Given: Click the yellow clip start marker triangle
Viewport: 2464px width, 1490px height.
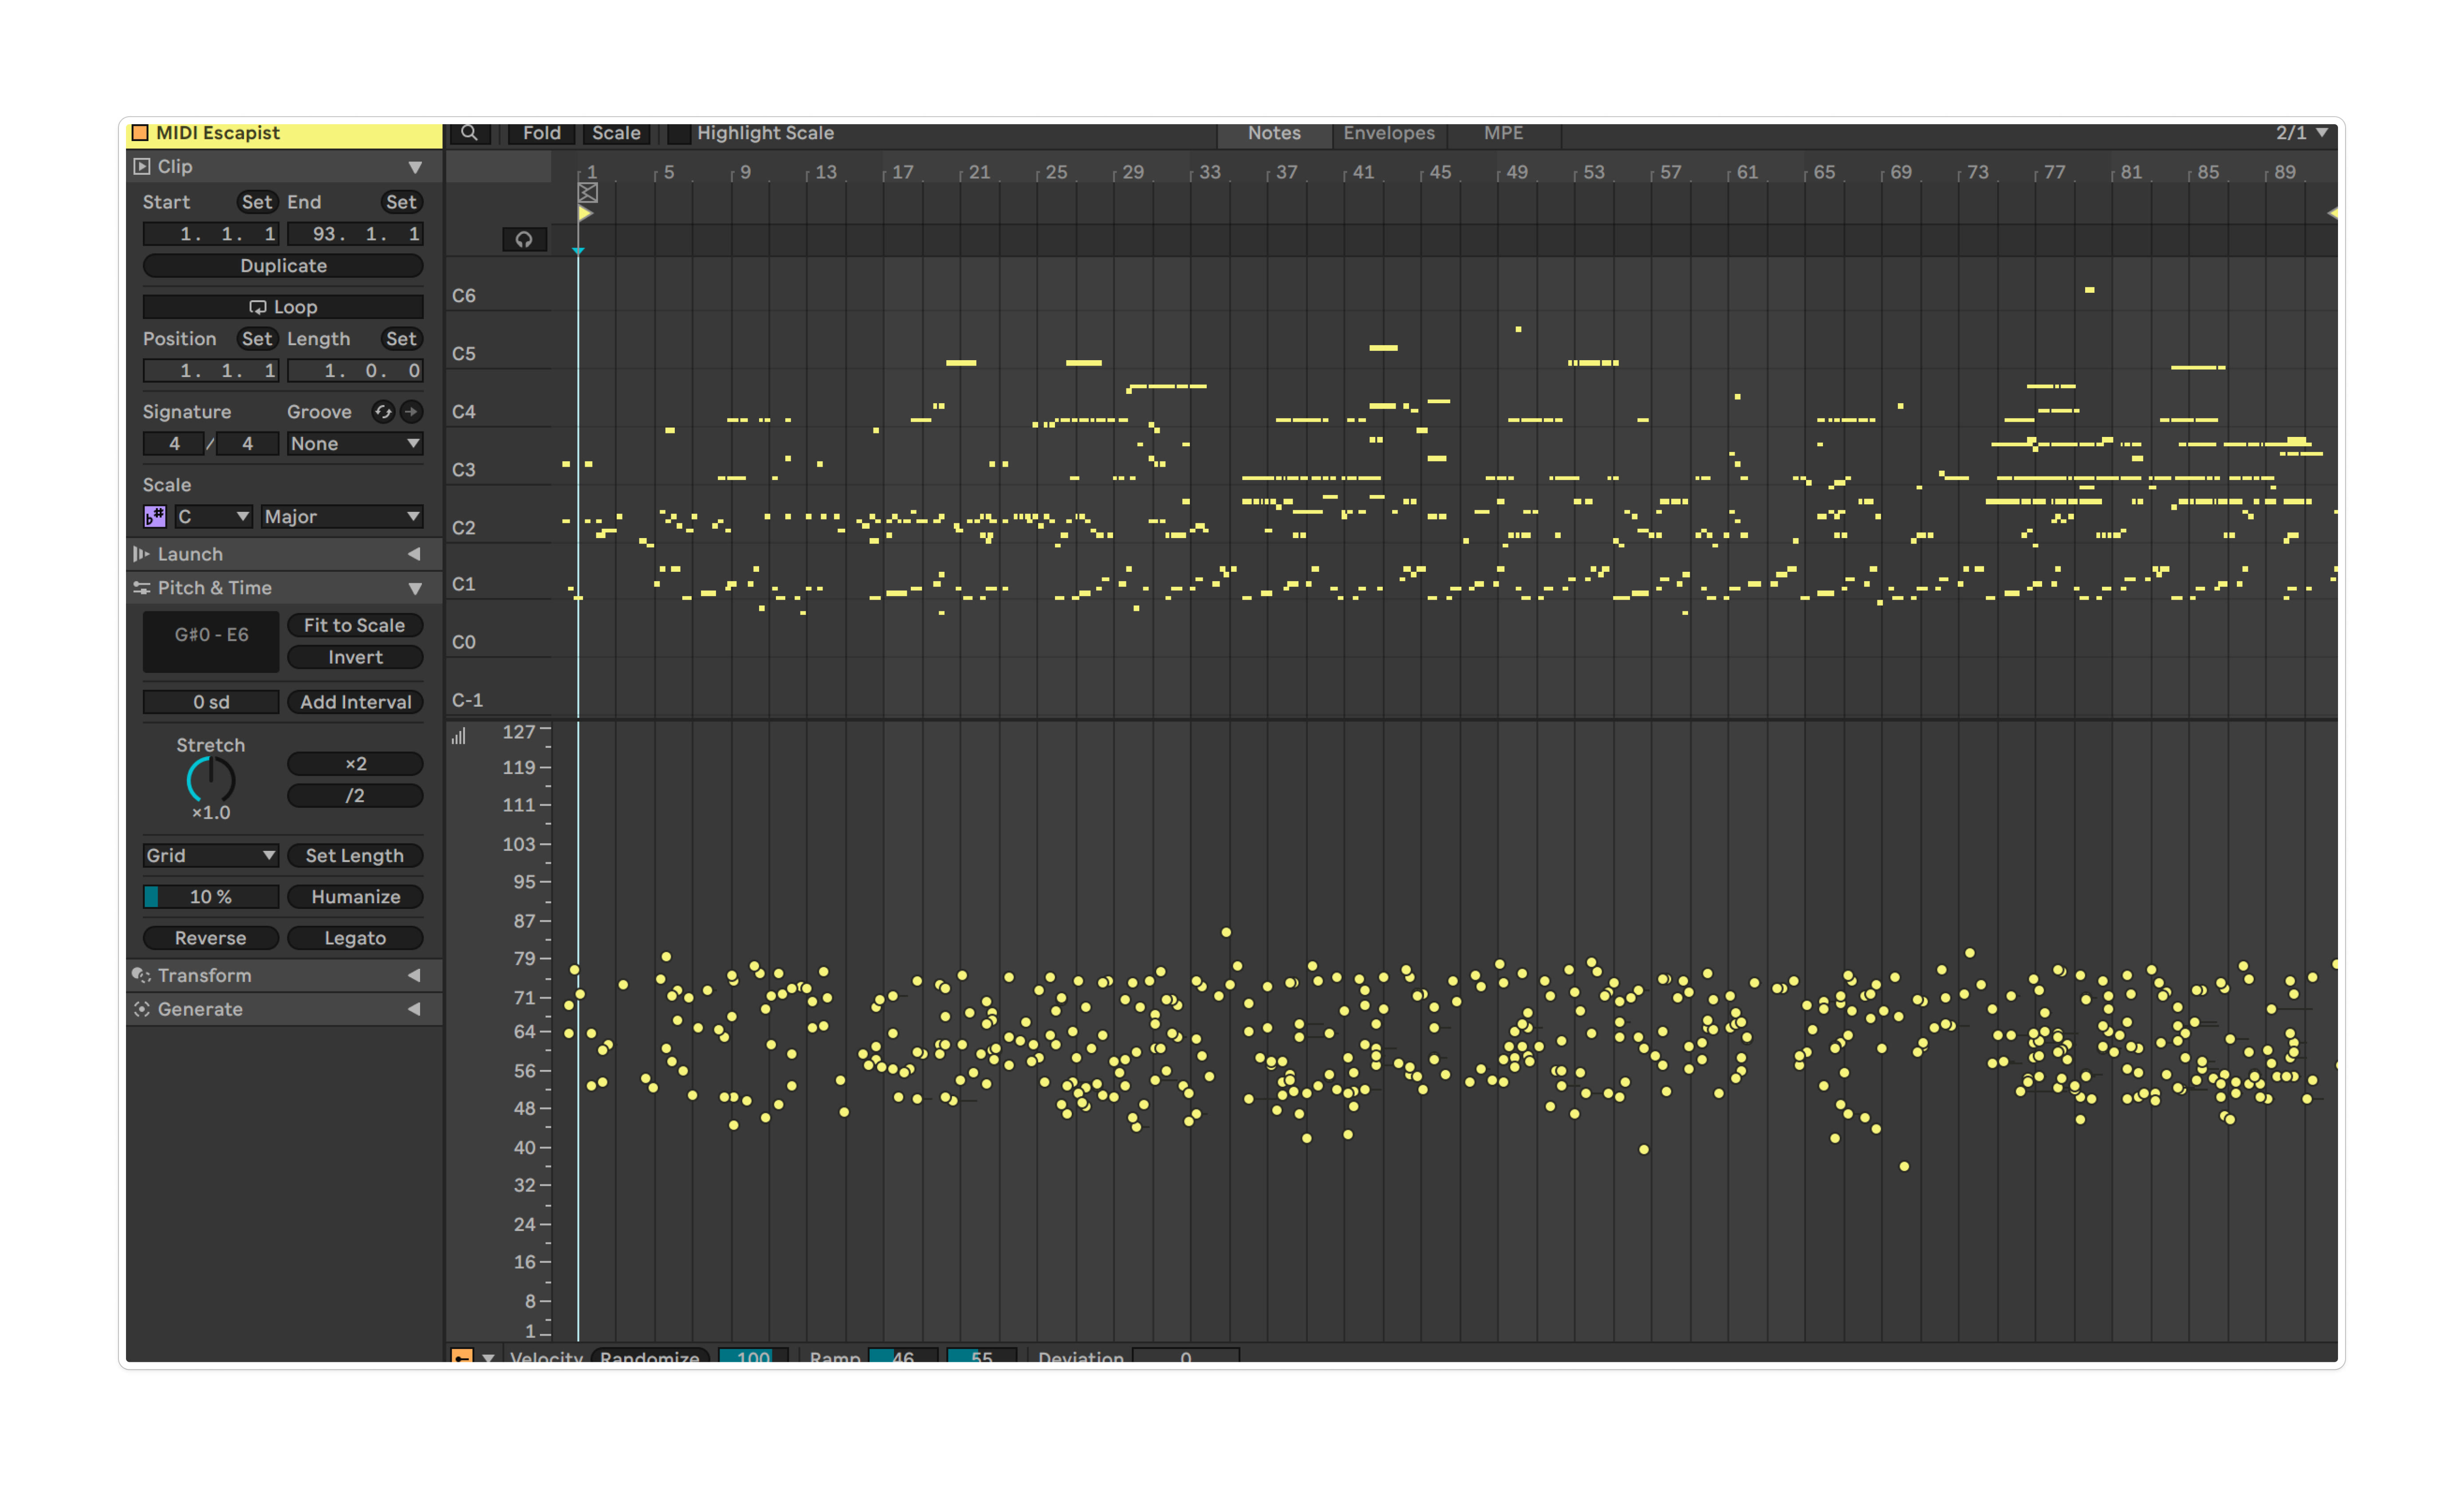Looking at the screenshot, I should pyautogui.click(x=585, y=213).
